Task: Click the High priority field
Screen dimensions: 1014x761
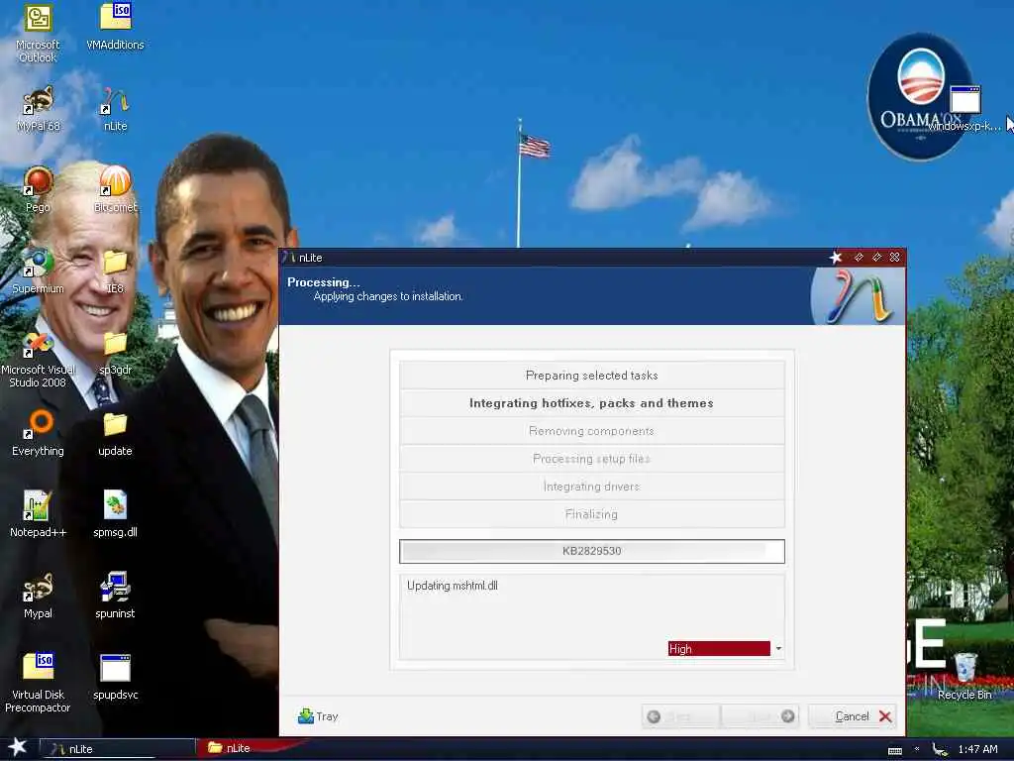Action: (719, 648)
